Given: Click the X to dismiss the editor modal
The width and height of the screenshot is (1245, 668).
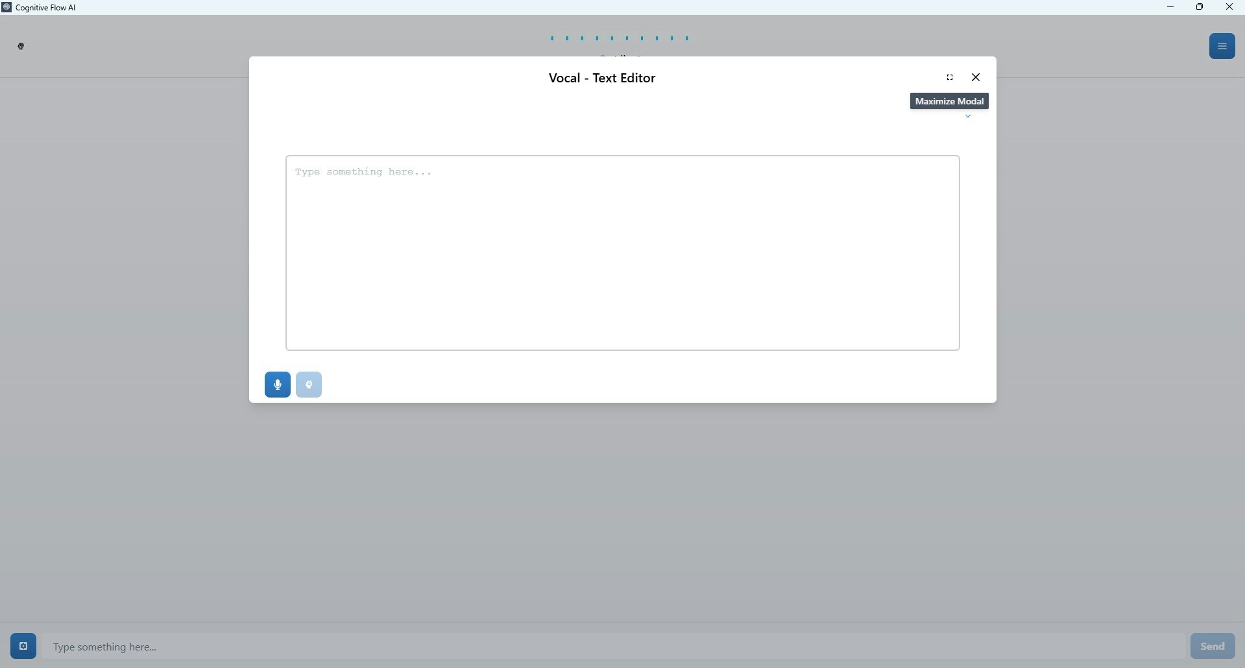Looking at the screenshot, I should coord(975,77).
